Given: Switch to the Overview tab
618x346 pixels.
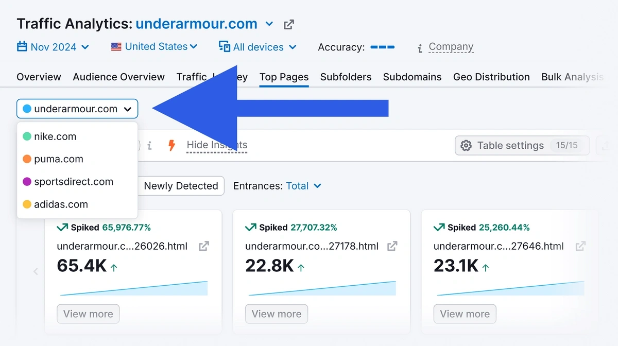Looking at the screenshot, I should coord(39,77).
